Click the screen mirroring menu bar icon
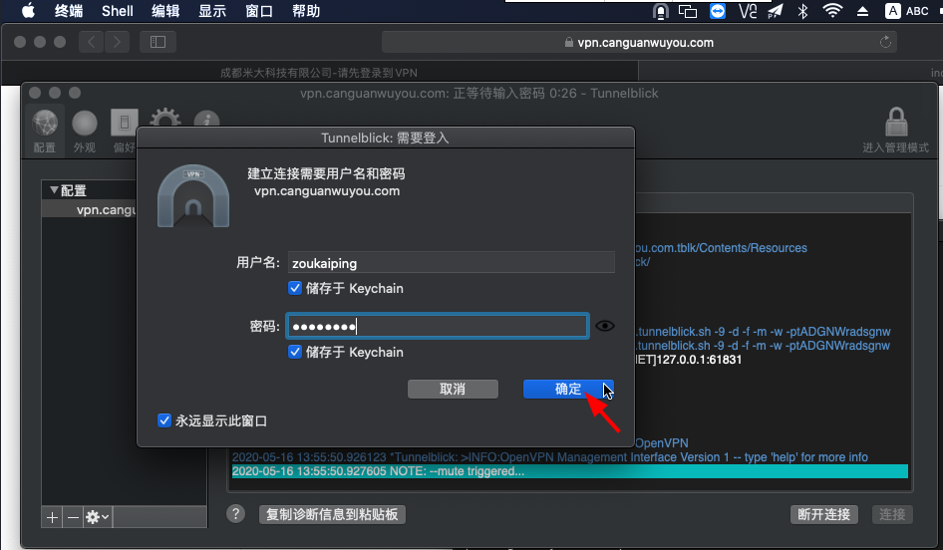 pyautogui.click(x=688, y=11)
